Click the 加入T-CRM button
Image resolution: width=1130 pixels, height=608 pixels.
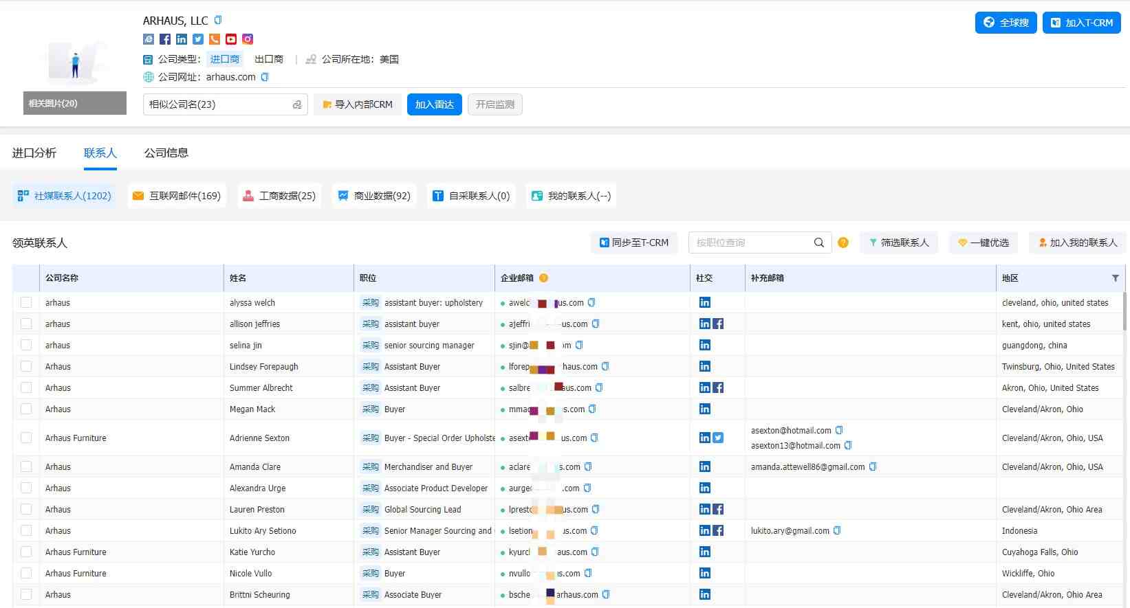[1082, 23]
